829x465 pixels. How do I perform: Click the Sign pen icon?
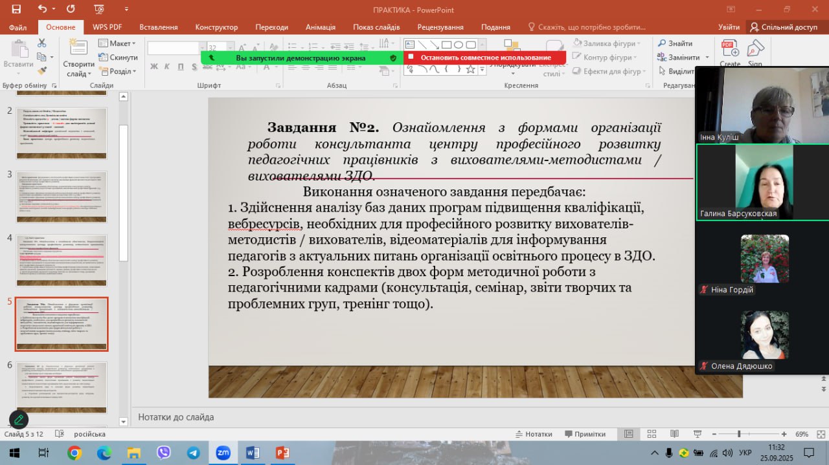click(x=755, y=52)
